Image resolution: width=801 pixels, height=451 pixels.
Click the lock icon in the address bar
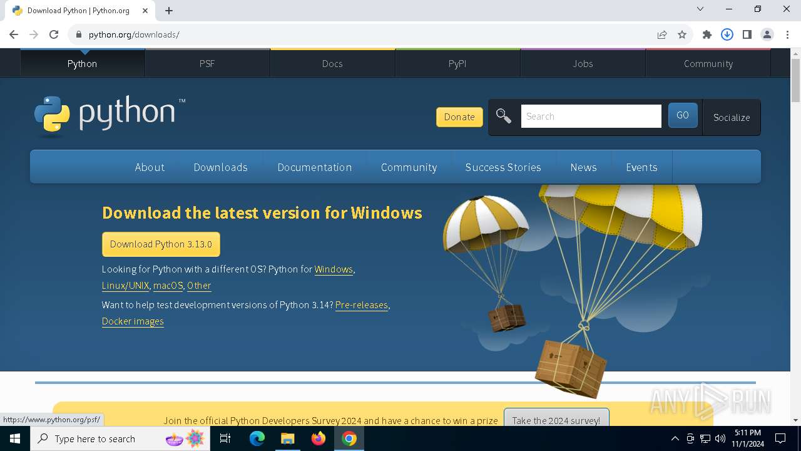click(x=79, y=34)
